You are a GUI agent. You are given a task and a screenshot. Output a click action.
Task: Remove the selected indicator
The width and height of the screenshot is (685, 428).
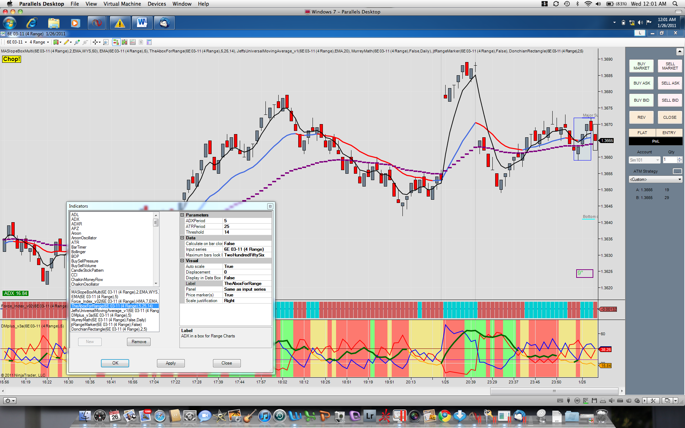(139, 342)
